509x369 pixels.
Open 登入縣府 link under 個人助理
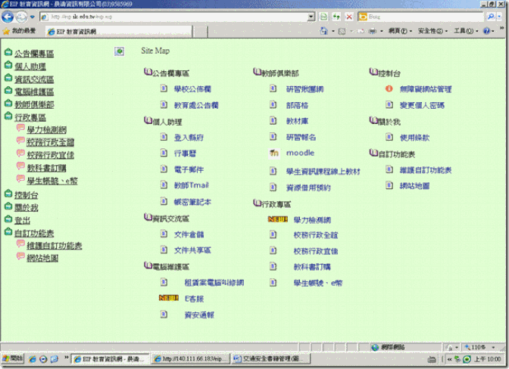[189, 138]
